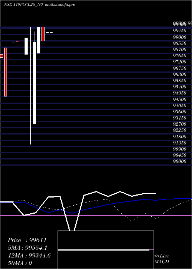
Task: Select the 90000 price axis label
Action: coord(180,161)
